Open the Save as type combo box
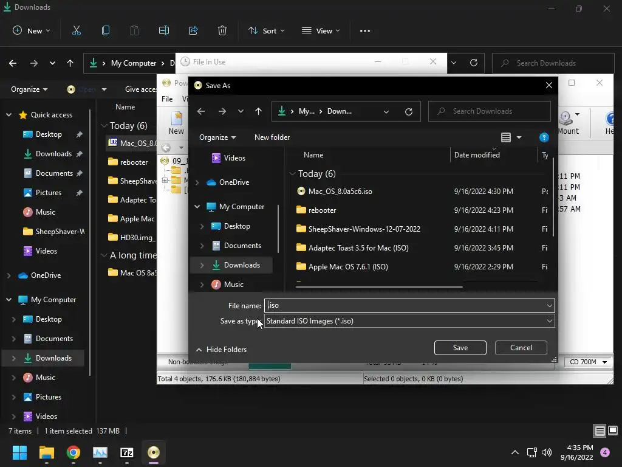 click(409, 321)
